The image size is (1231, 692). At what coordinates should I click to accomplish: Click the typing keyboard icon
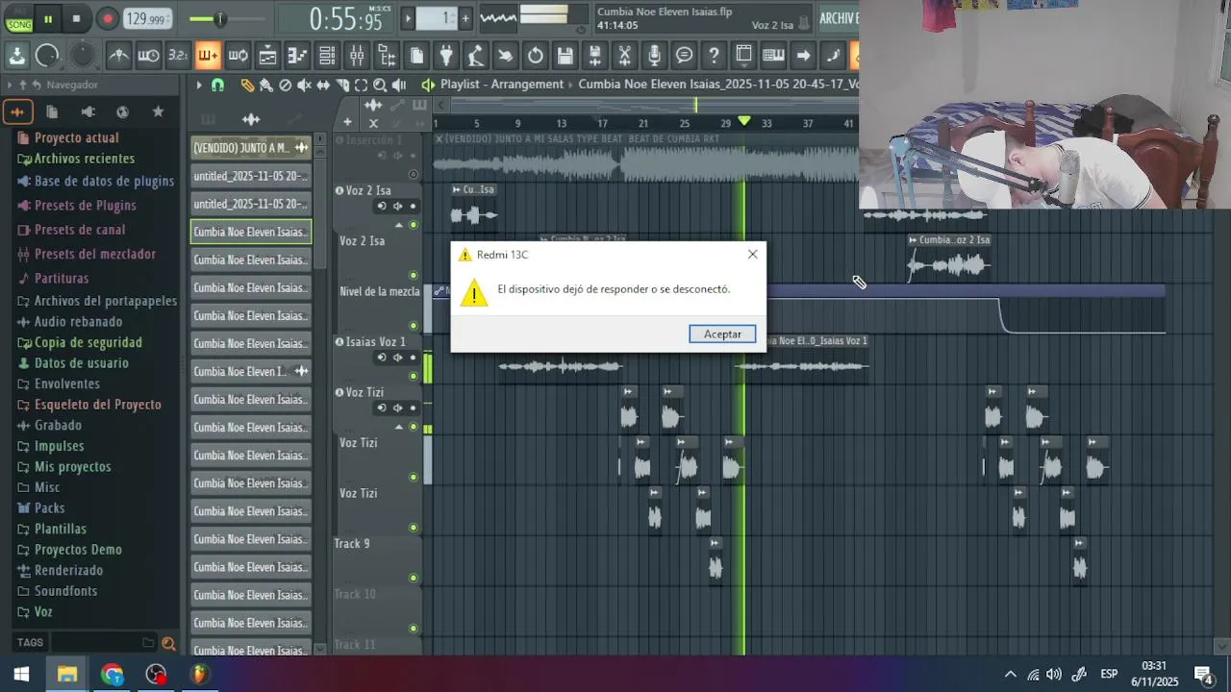(x=773, y=56)
